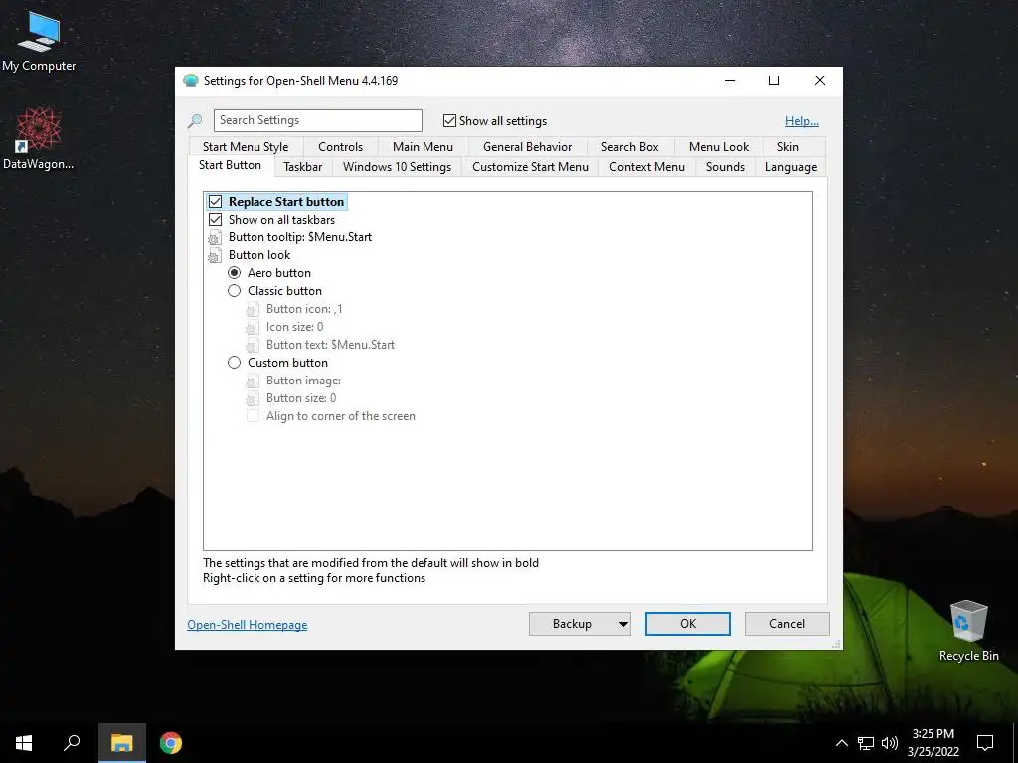Screen dimensions: 1018x763
Task: Open File Explorer from the taskbar
Action: pos(121,743)
